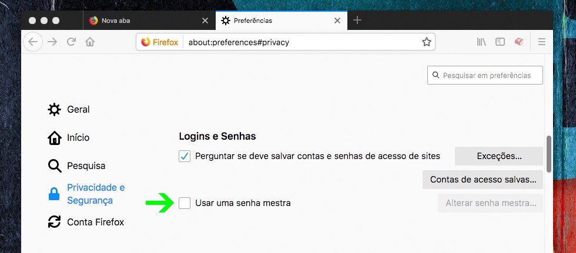Screen dimensions: 576x253
Task: Show sidebars using the toolbar icon
Action: coord(500,42)
